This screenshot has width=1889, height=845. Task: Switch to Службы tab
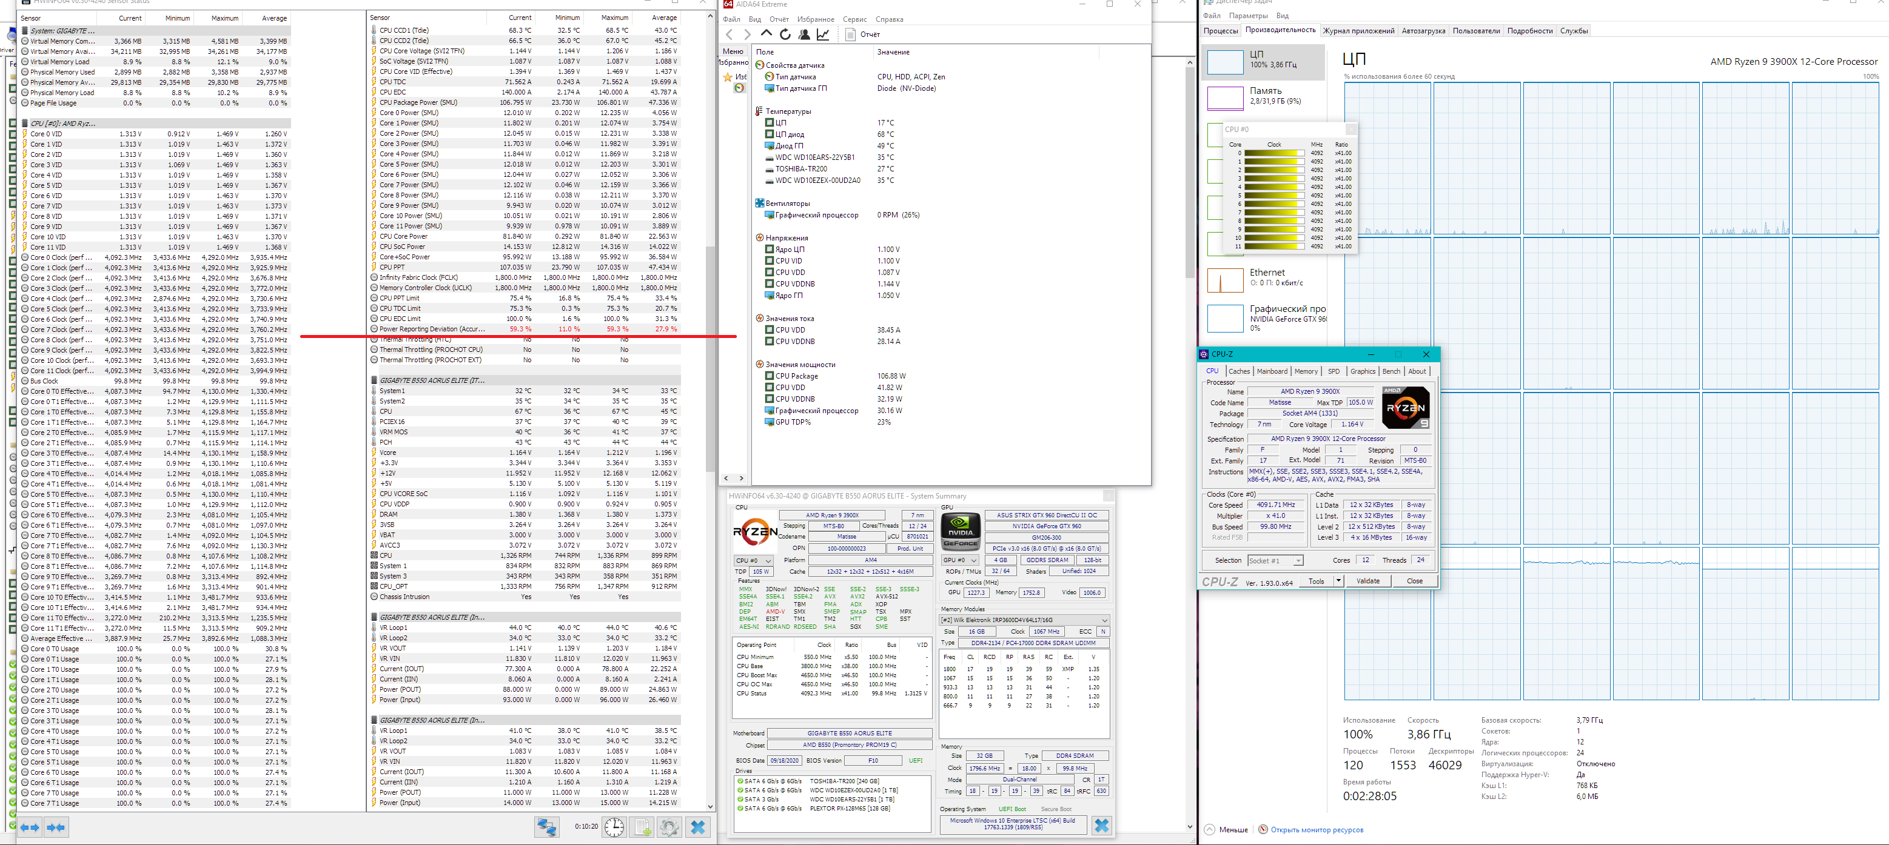(x=1574, y=31)
